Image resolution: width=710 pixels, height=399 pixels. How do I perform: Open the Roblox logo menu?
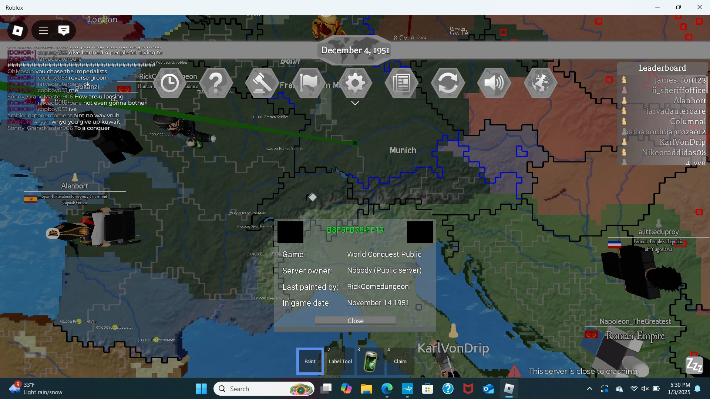click(17, 31)
